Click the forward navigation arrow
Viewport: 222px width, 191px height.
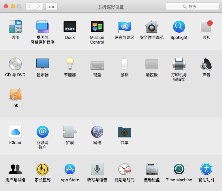pos(39,6)
